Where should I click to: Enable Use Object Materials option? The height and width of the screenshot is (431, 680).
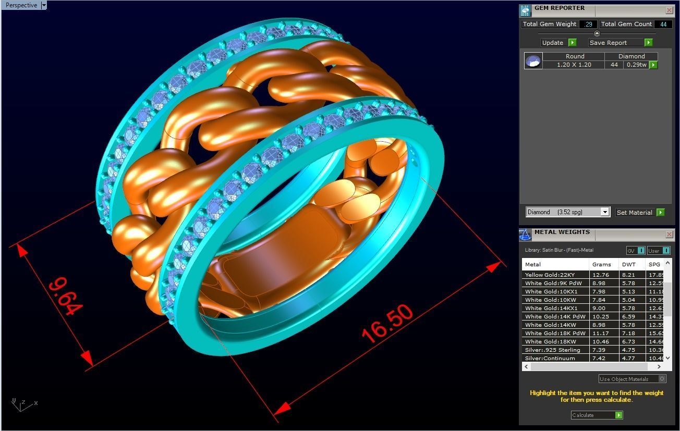pos(633,379)
